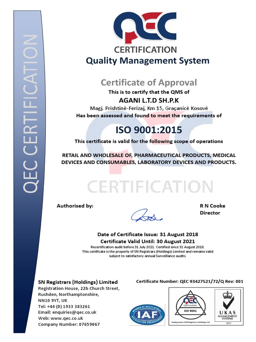Click the name R N Cooke
The image size is (256, 342).
tap(212, 206)
